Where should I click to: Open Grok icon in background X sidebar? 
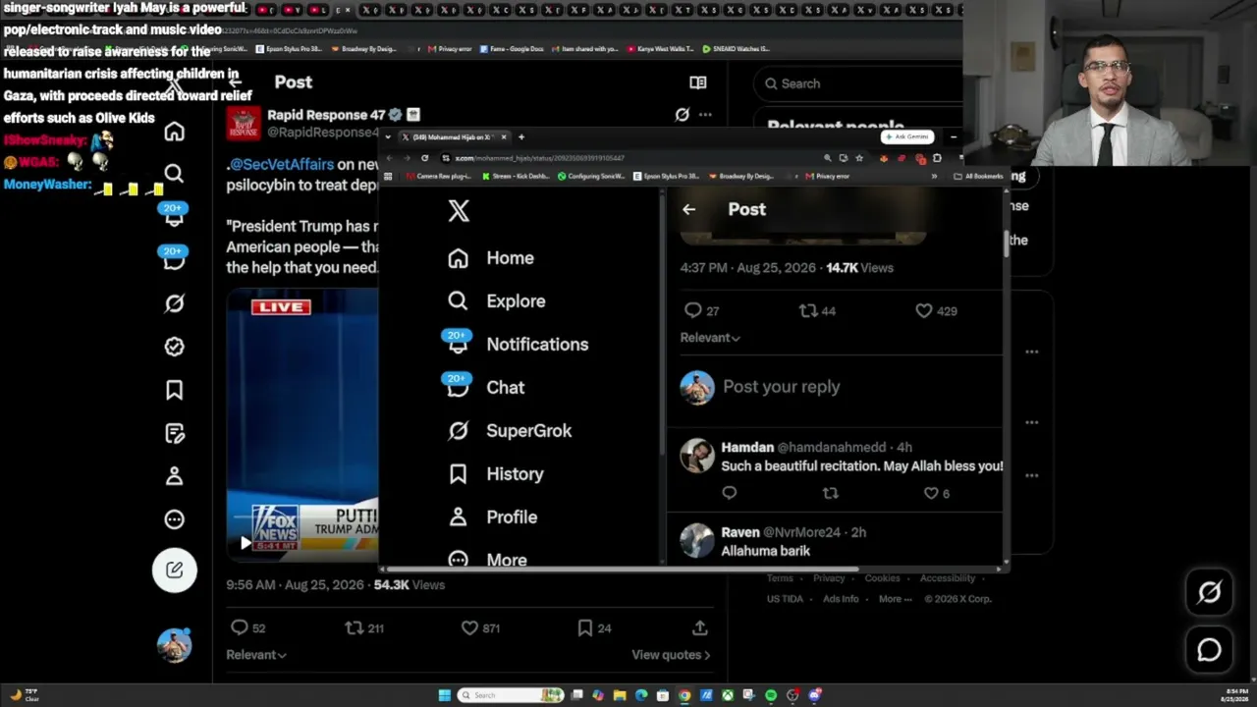[174, 303]
